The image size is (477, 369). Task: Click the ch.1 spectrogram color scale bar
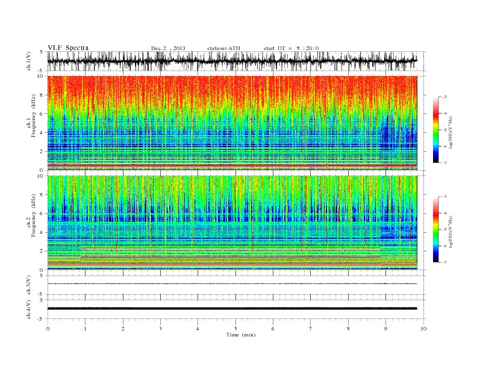coord(436,130)
